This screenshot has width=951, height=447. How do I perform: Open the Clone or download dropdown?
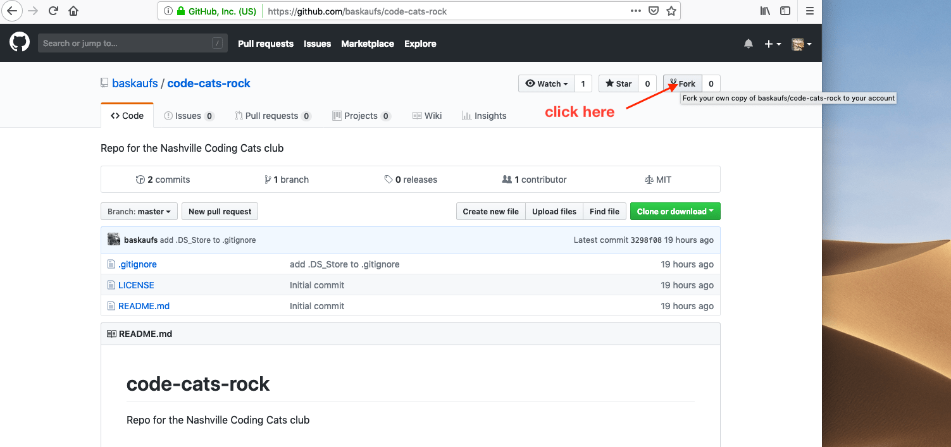[x=675, y=211]
